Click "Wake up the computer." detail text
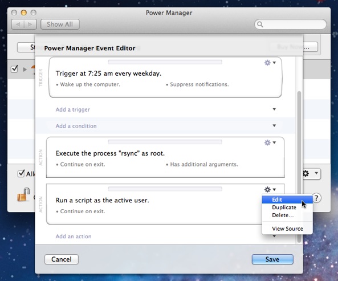This screenshot has height=281, width=338. pyautogui.click(x=90, y=84)
